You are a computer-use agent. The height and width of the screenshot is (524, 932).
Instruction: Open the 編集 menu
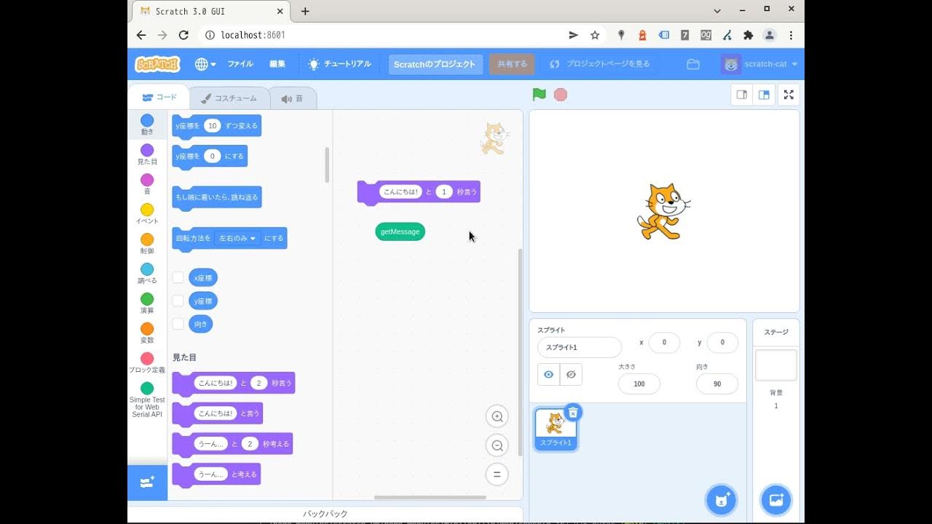(277, 64)
